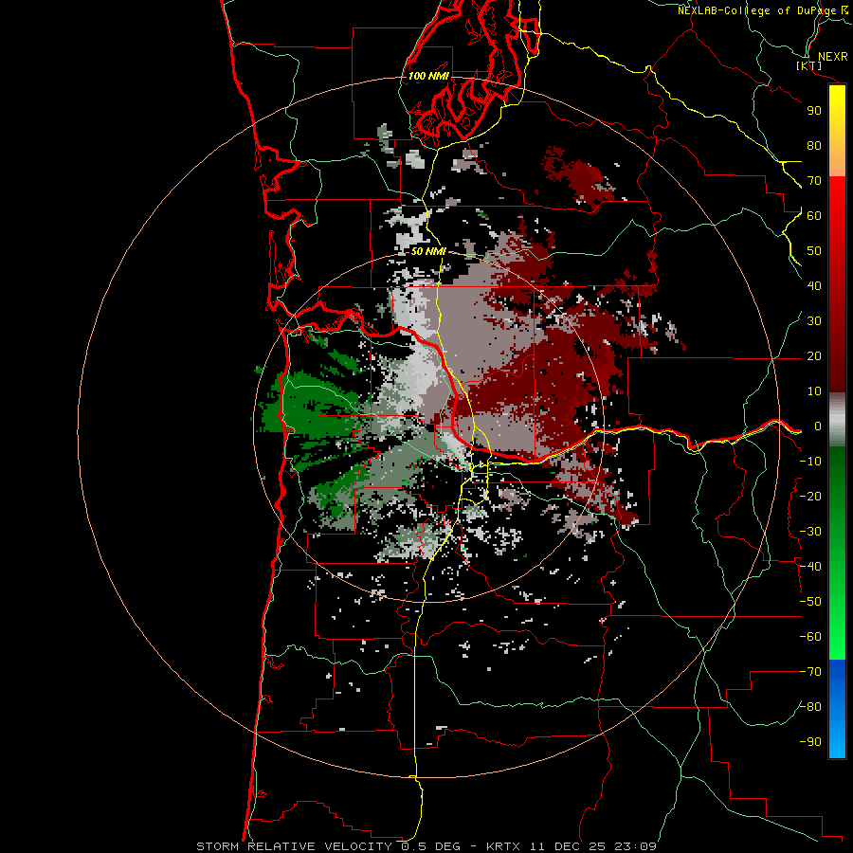Click the [KT] units label above scale
This screenshot has width=853, height=853.
pos(809,66)
